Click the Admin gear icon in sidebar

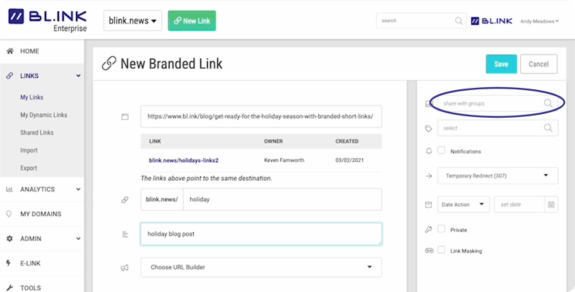coord(10,238)
